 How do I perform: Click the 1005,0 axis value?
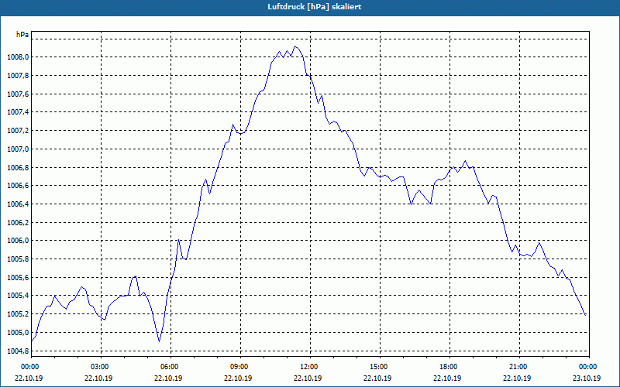[18, 333]
